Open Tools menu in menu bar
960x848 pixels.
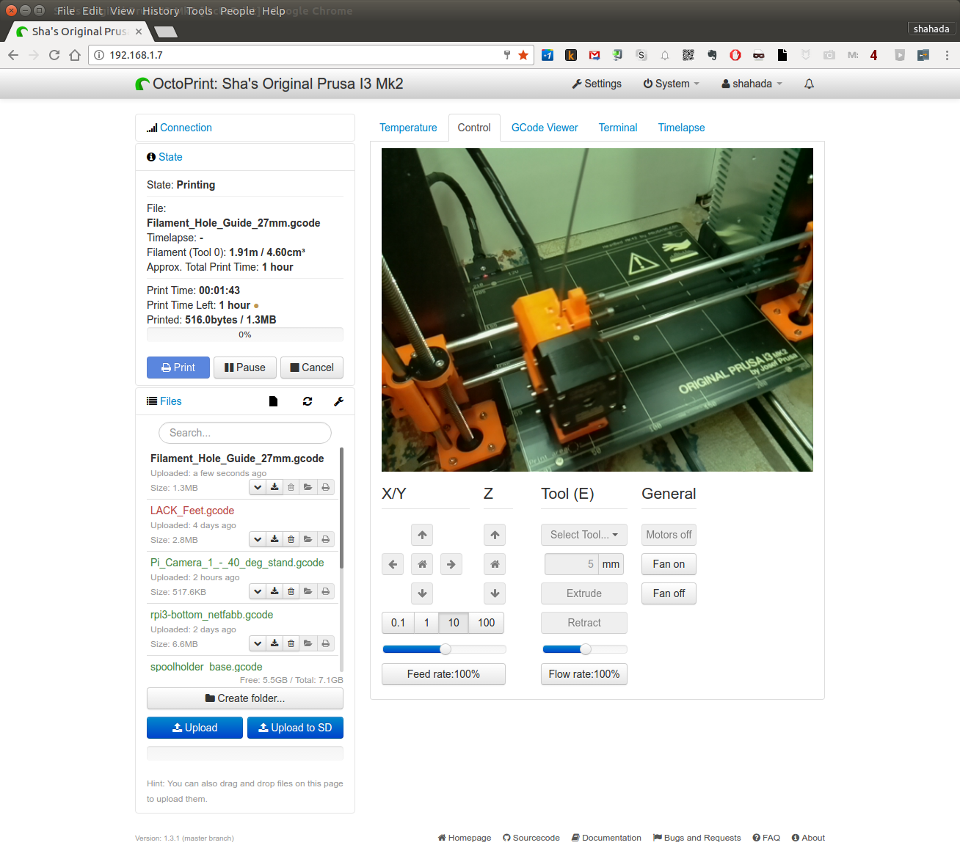pyautogui.click(x=200, y=11)
